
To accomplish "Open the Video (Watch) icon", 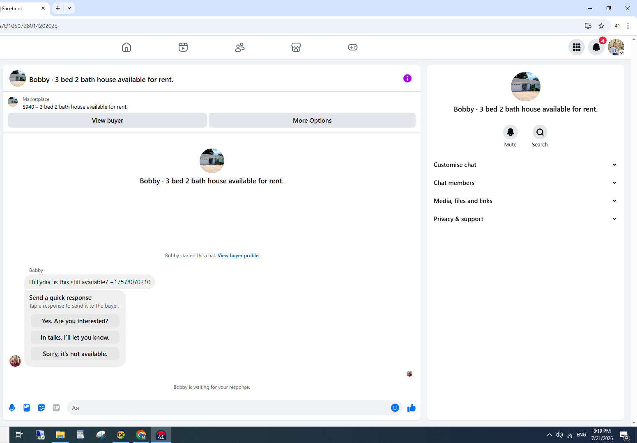I will [183, 47].
